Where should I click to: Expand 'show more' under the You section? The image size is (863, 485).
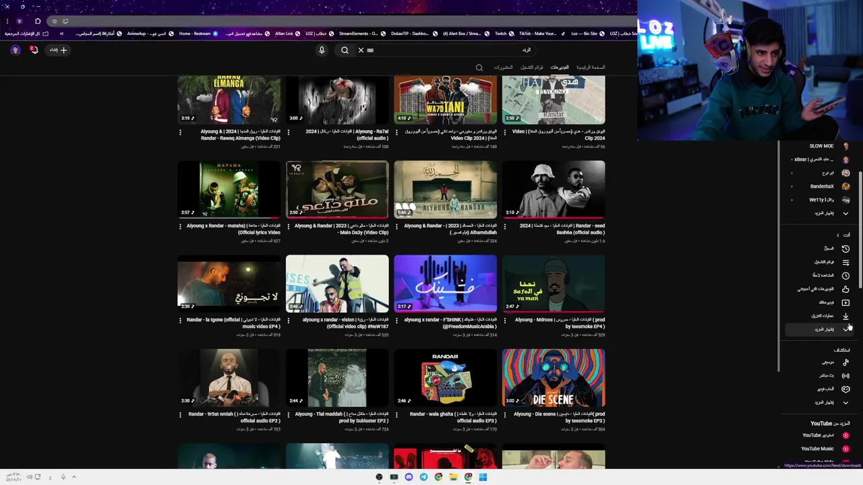[x=819, y=329]
